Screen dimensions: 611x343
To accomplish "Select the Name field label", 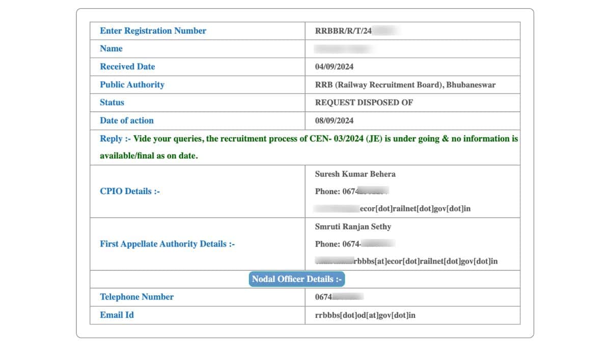I will (x=111, y=49).
